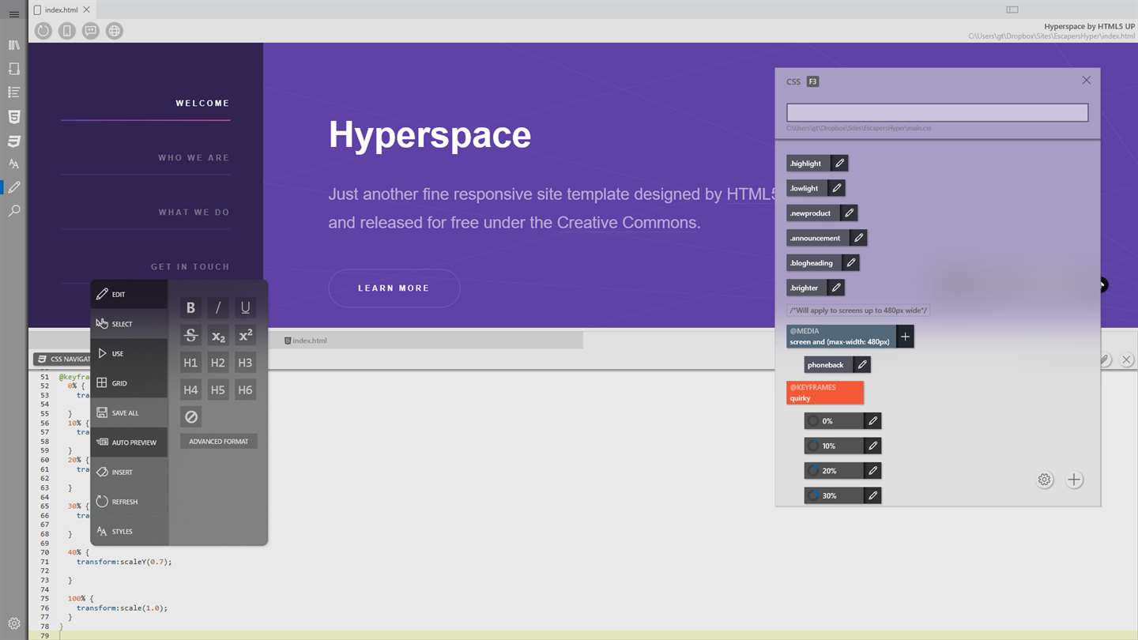Click the round plus button in CSS panel
The image size is (1138, 640).
(1074, 480)
